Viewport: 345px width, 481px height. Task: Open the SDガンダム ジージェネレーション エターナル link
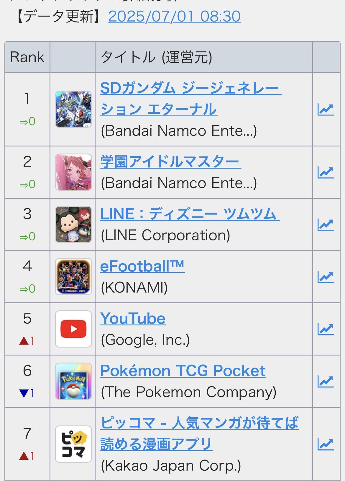point(190,99)
